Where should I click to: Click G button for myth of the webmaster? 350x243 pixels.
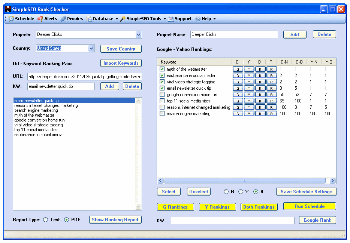(238, 69)
